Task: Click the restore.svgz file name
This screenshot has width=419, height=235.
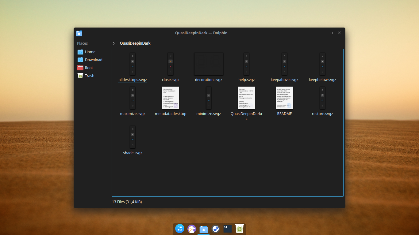Action: [x=322, y=114]
